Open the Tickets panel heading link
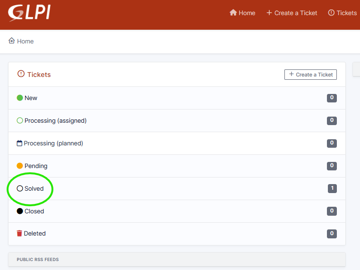This screenshot has width=360, height=270. (39, 75)
